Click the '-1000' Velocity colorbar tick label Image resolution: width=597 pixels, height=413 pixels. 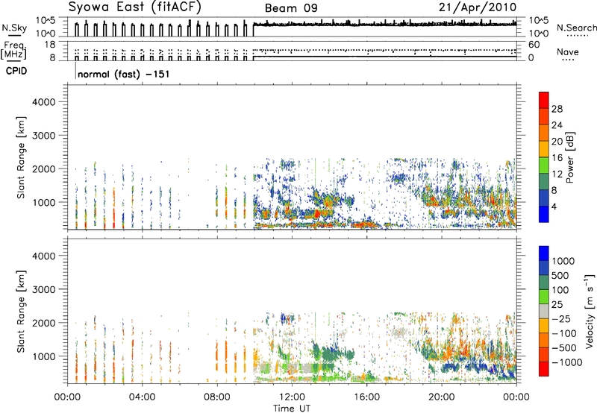[x=566, y=362]
